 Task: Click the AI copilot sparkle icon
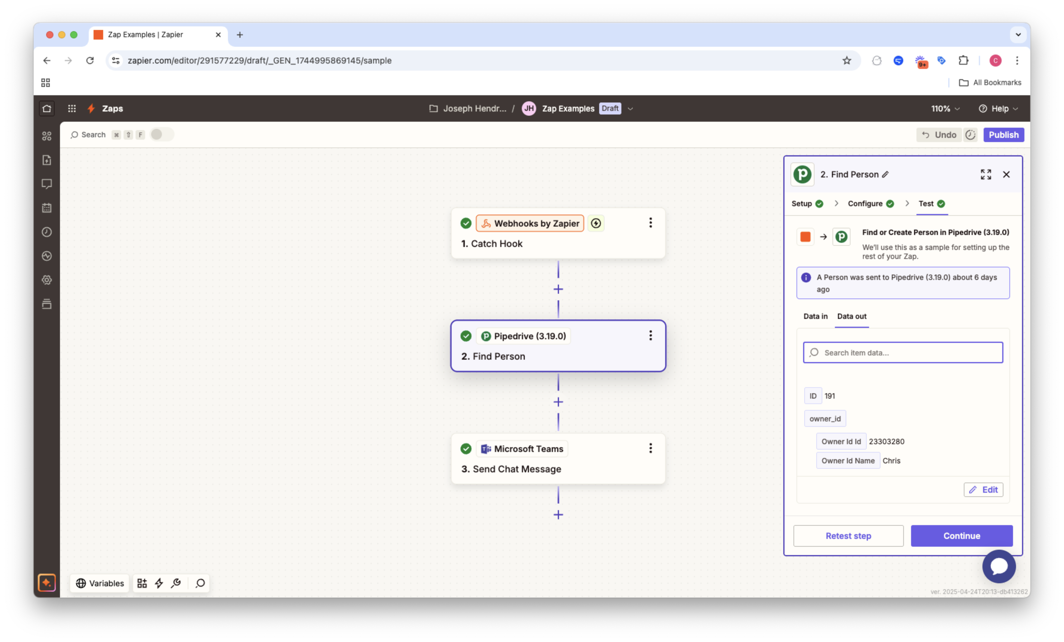pos(47,583)
